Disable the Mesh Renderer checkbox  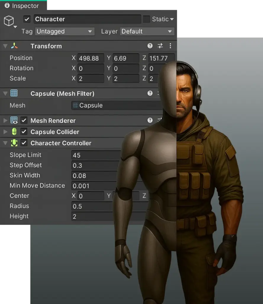coord(24,121)
